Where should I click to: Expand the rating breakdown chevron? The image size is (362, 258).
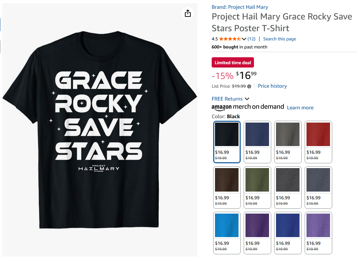(x=244, y=39)
